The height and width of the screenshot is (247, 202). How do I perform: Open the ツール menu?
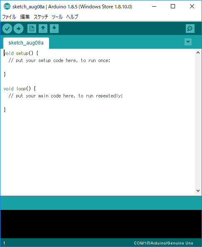[57, 17]
